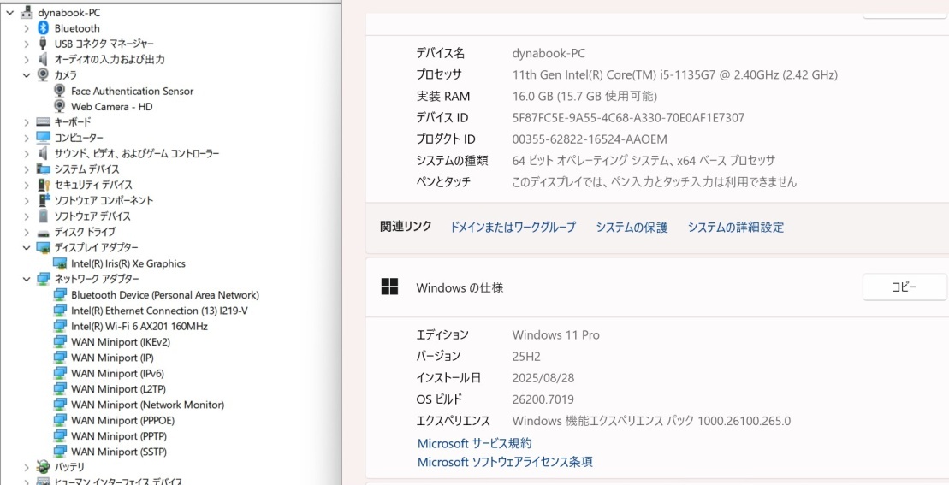Click the Windows logo beside Windows の仕様
The image size is (949, 485).
(389, 287)
